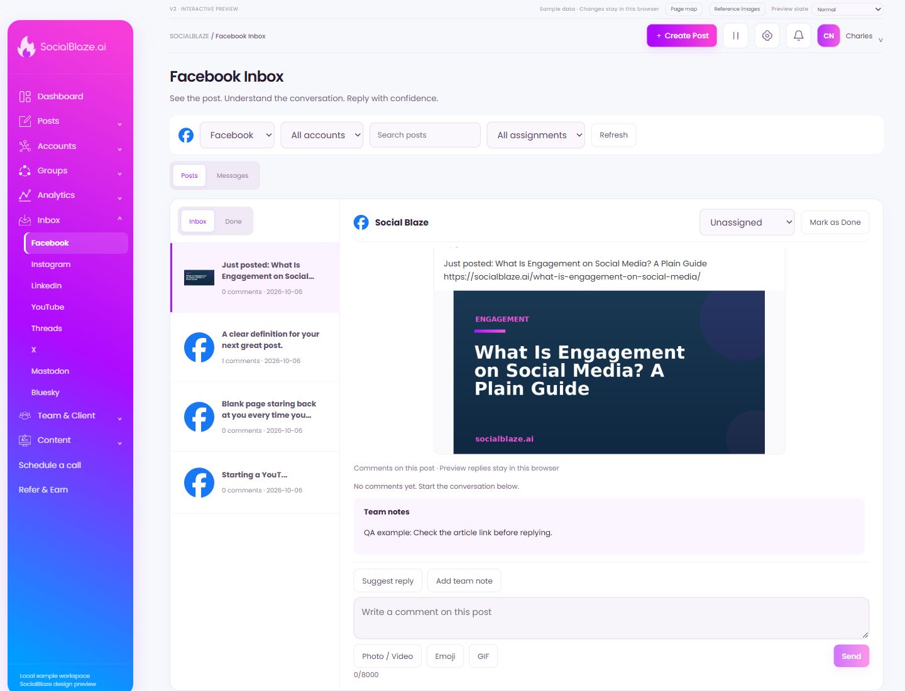Click the Dashboard icon in sidebar
This screenshot has width=905, height=691.
pos(25,97)
